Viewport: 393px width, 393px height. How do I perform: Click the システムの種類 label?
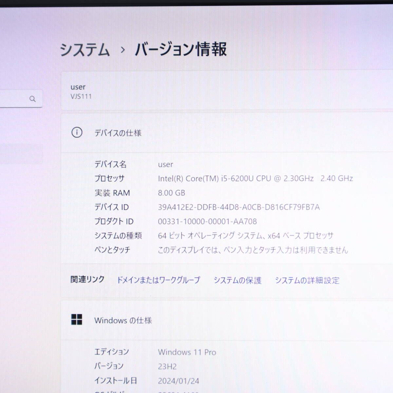pos(118,235)
